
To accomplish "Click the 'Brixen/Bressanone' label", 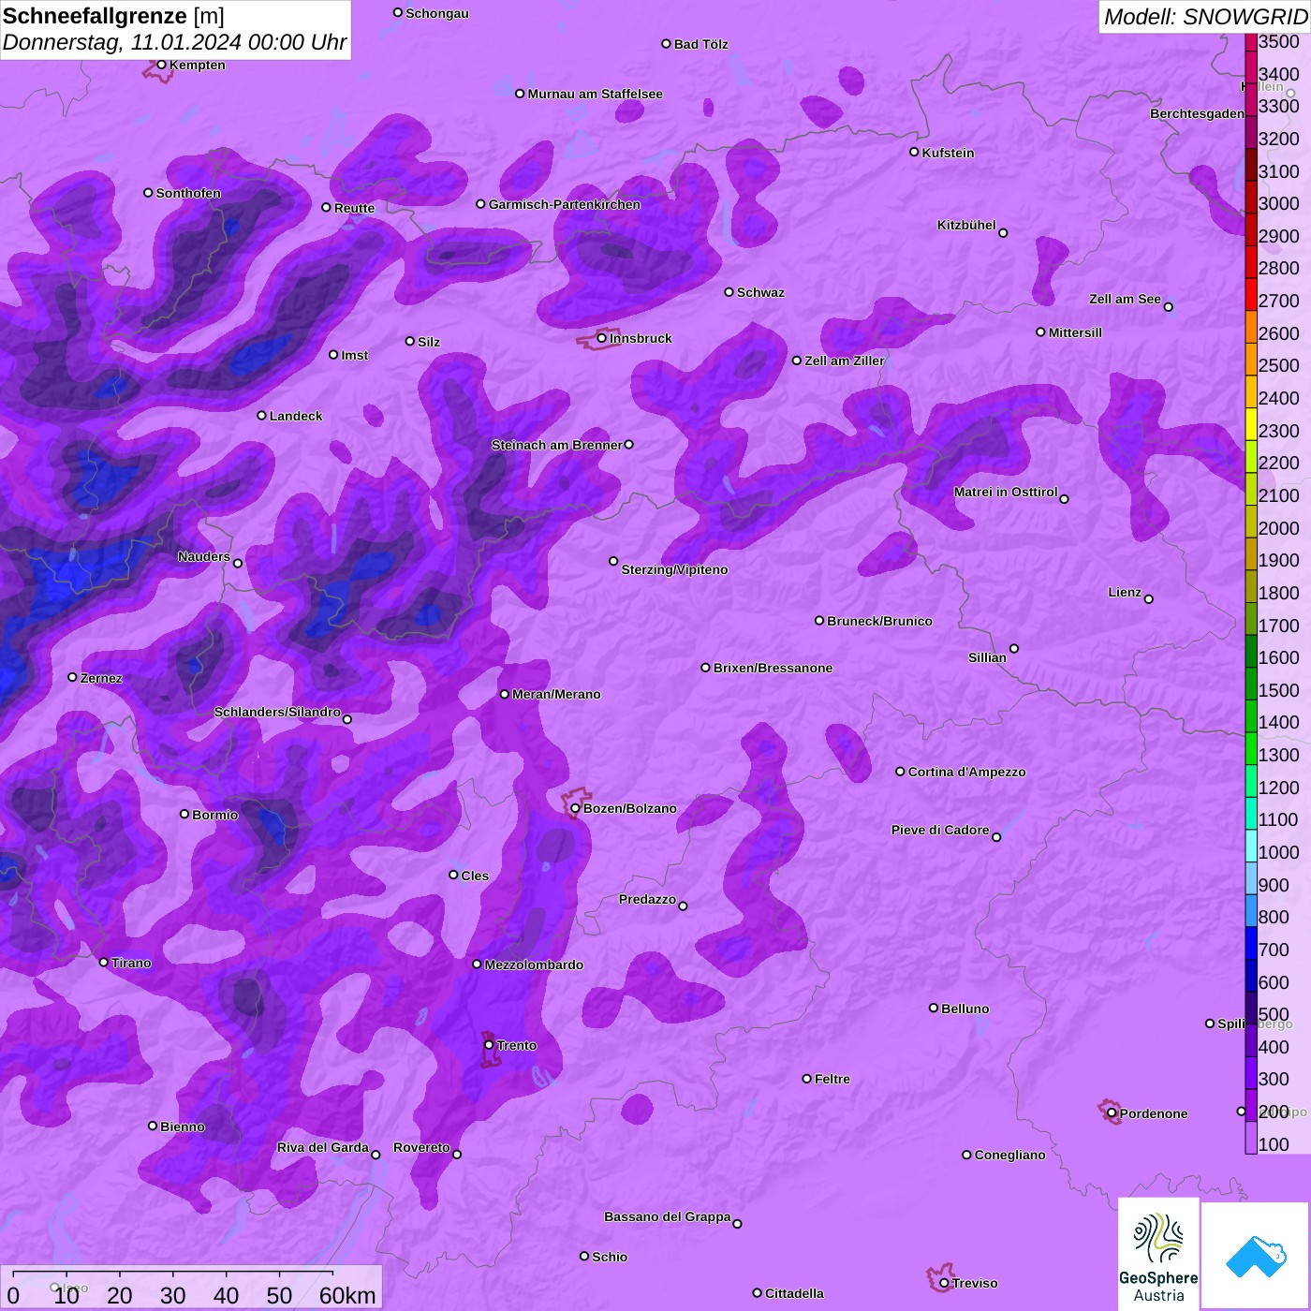I will click(x=773, y=668).
